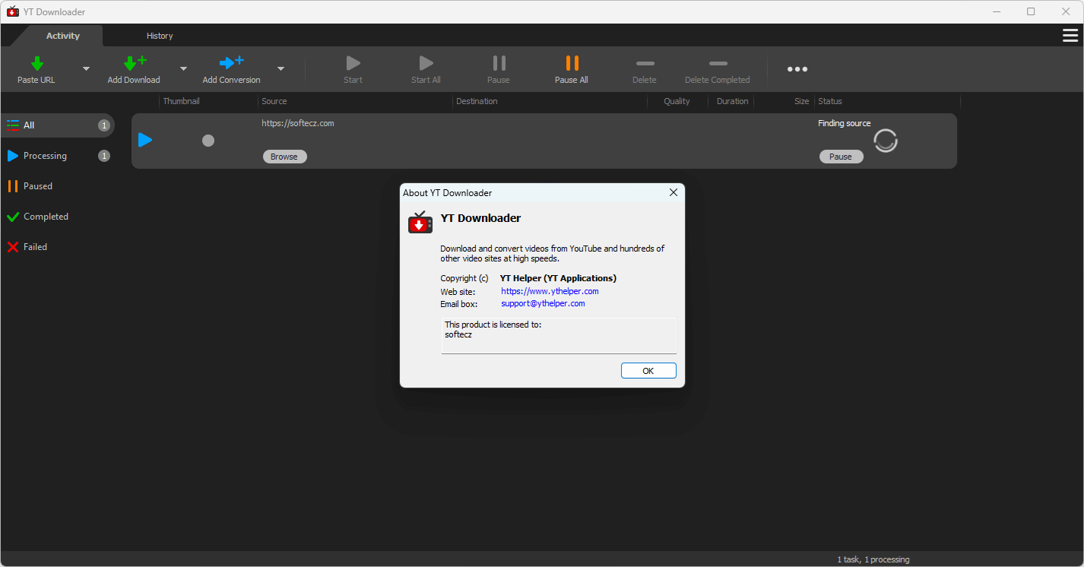The height and width of the screenshot is (567, 1084).
Task: Select the Activity tab
Action: (x=63, y=36)
